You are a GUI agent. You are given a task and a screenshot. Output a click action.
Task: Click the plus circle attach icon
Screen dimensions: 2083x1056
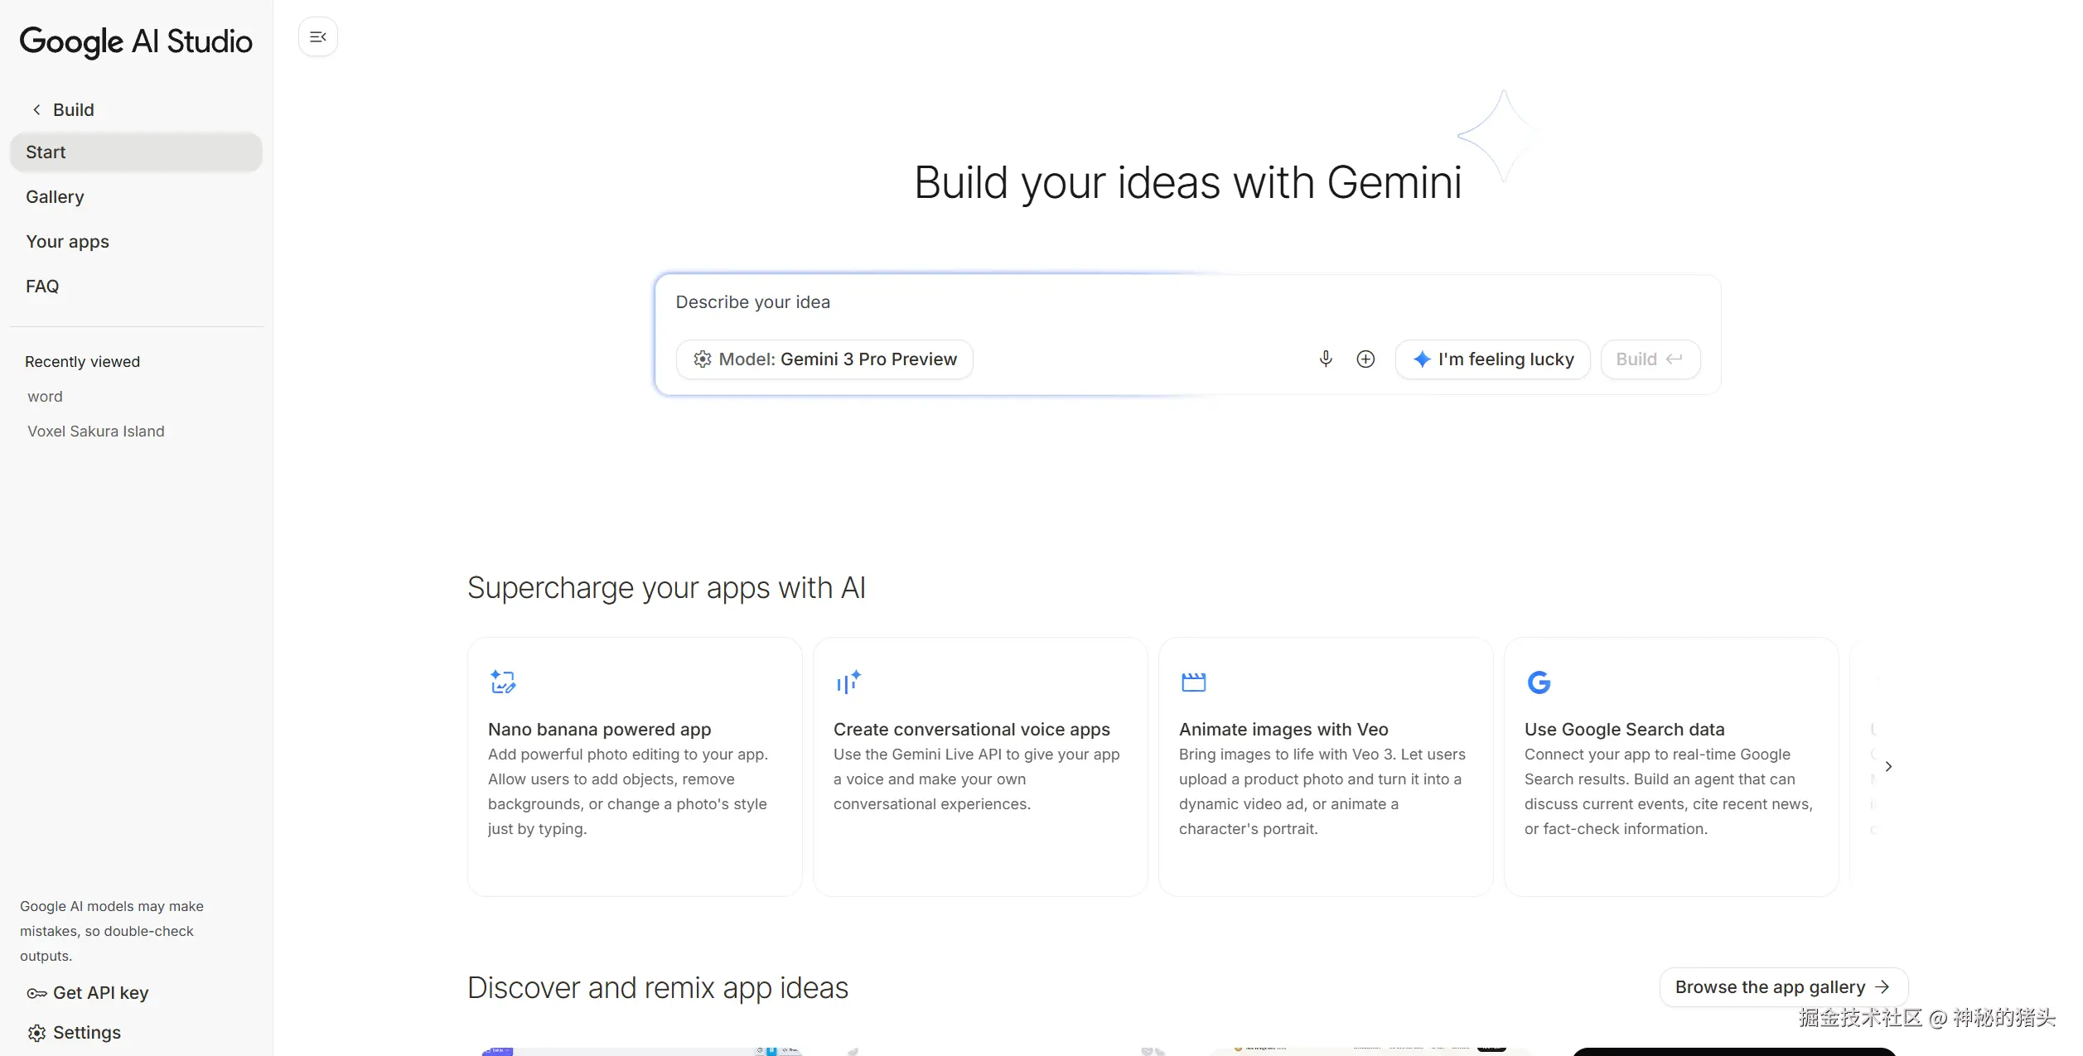[1365, 359]
